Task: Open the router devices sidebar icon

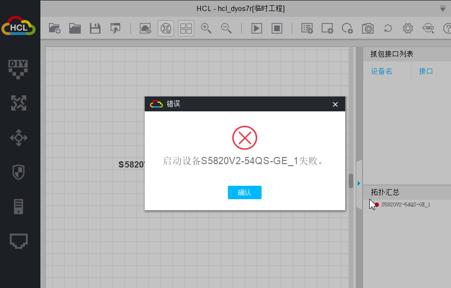Action: [19, 103]
